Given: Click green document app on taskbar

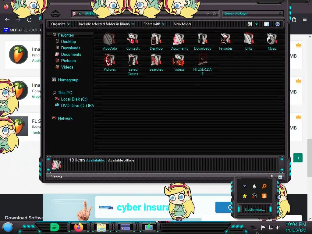Looking at the screenshot, I should click(x=55, y=227).
